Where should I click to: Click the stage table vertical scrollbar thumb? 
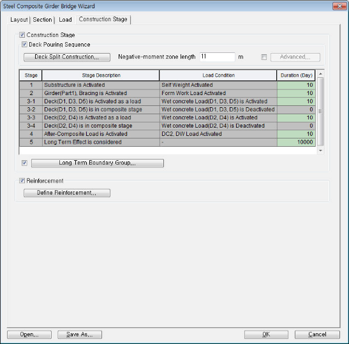pyautogui.click(x=320, y=111)
